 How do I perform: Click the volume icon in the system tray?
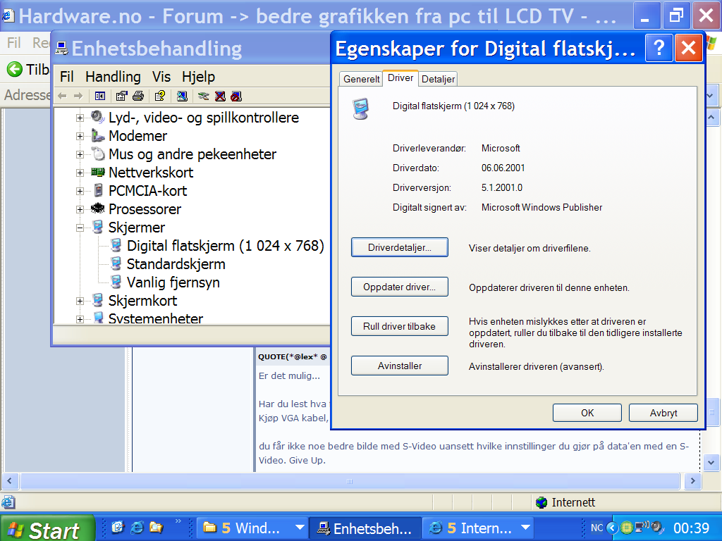tap(658, 527)
